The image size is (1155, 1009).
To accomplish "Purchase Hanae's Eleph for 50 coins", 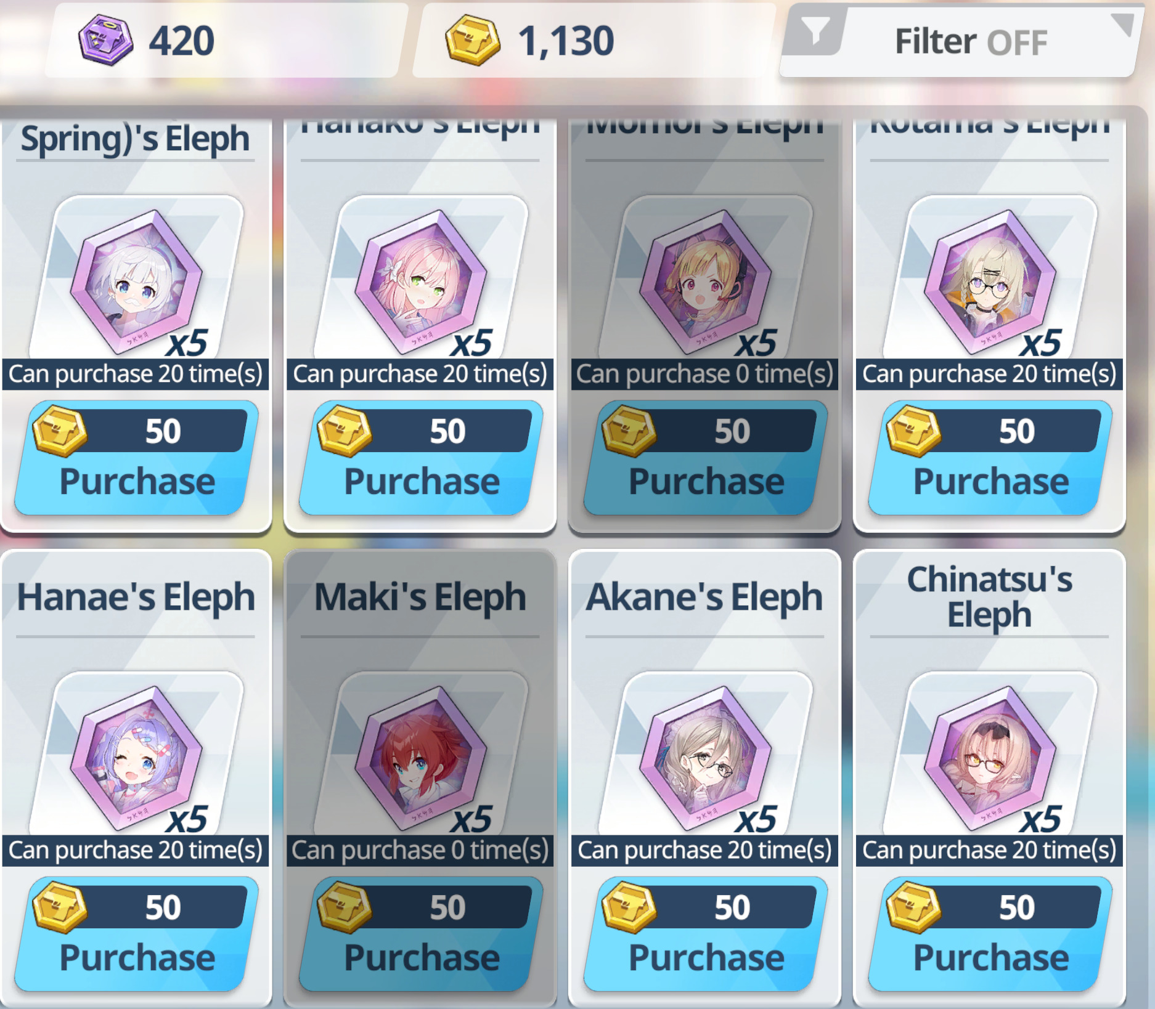I will click(x=137, y=934).
